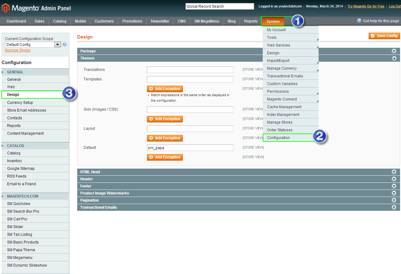Select Import/Export in System menu
The height and width of the screenshot is (274, 401).
pos(290,61)
